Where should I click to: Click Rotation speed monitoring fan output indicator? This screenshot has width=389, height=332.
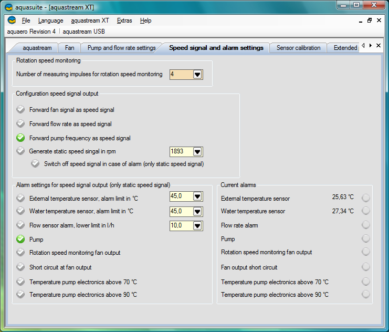tap(366, 252)
